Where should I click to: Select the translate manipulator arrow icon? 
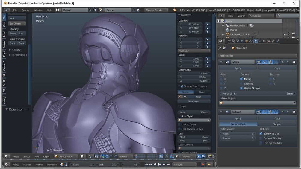pyautogui.click(x=107, y=156)
